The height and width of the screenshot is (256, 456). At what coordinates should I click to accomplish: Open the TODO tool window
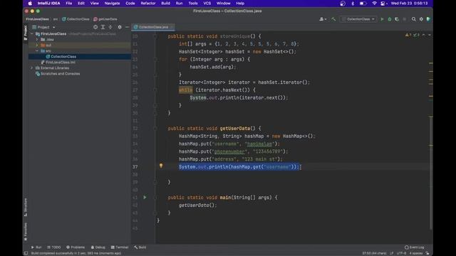pos(54,247)
